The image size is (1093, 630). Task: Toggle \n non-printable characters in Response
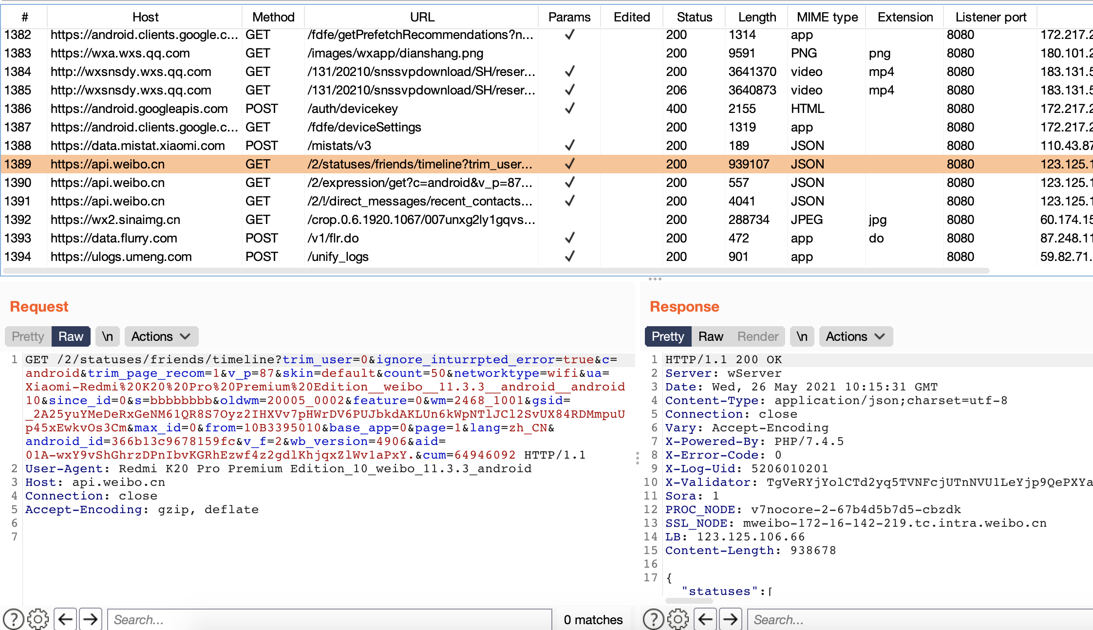click(x=802, y=336)
